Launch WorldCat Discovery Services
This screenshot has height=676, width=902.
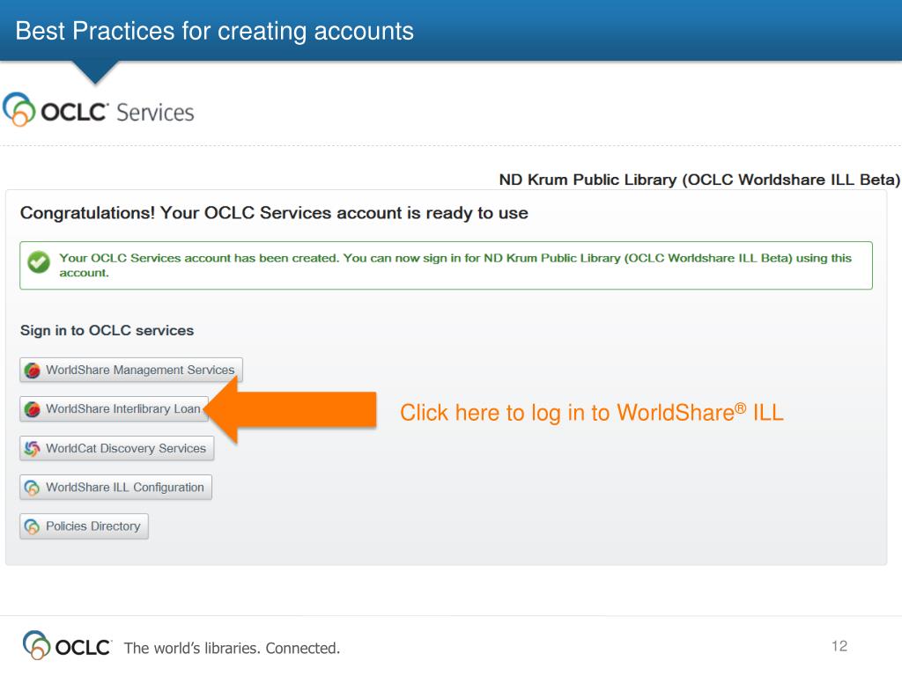[117, 448]
